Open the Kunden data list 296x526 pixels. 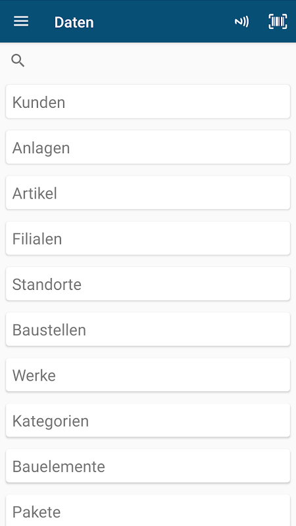click(148, 102)
